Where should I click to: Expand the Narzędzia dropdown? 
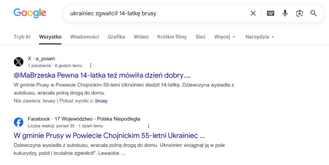click(x=260, y=37)
